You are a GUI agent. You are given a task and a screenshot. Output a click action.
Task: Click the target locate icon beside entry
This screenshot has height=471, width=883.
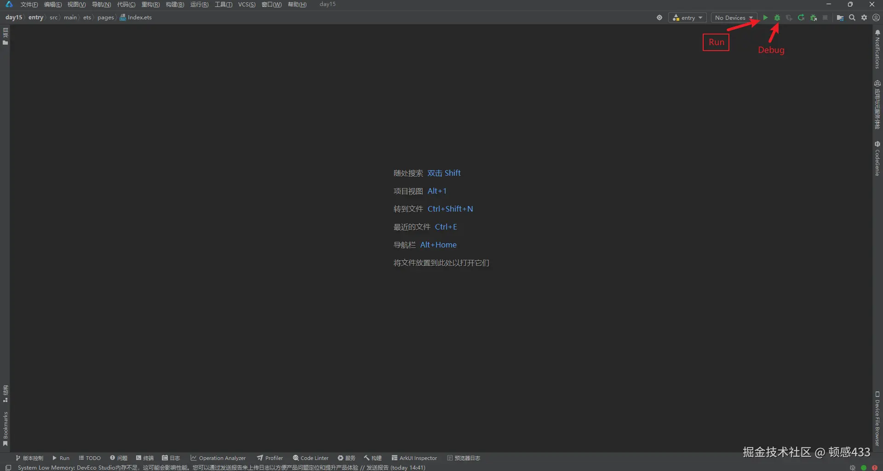pyautogui.click(x=659, y=17)
